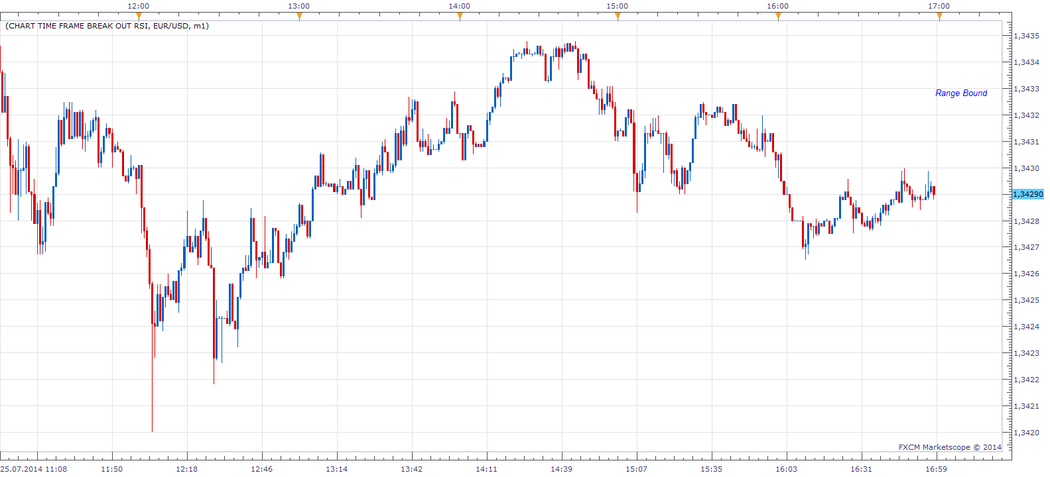This screenshot has width=1050, height=477.
Task: Click the current price tag 1,34290
Action: [1028, 194]
